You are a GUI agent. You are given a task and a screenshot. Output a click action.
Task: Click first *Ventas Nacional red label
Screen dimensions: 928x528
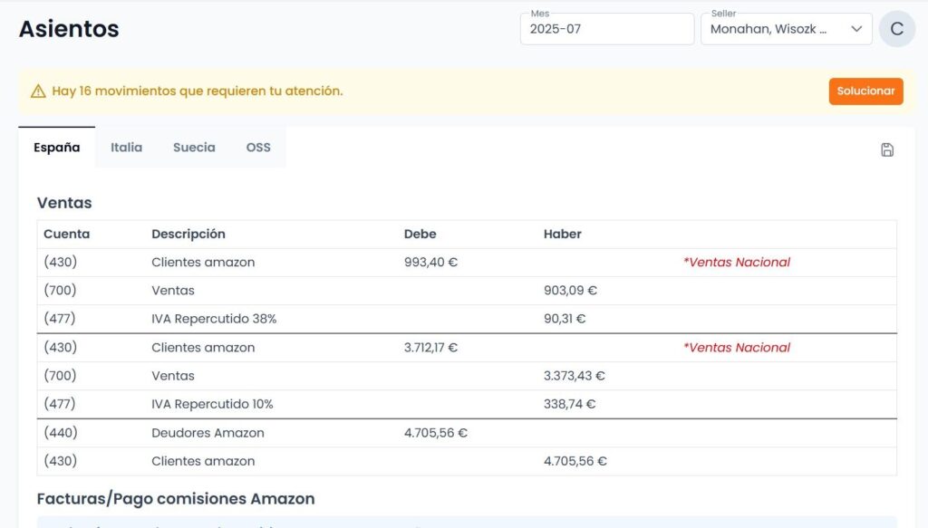736,262
